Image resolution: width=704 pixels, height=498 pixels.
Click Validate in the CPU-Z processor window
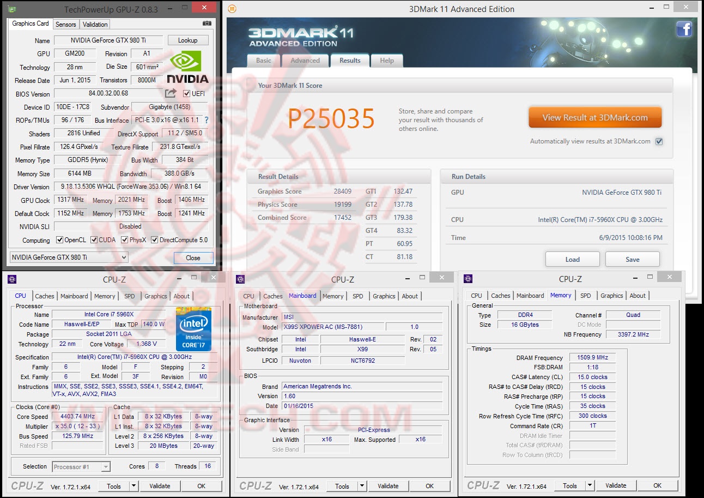(x=160, y=486)
